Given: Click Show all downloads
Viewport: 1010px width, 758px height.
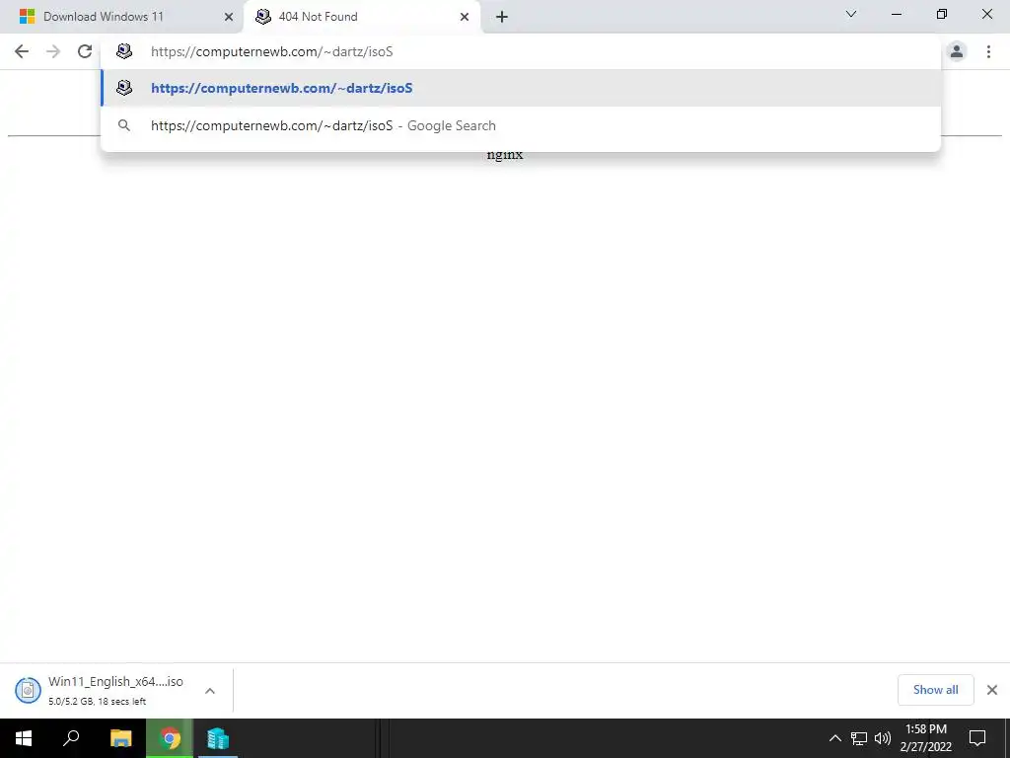Looking at the screenshot, I should (x=935, y=690).
